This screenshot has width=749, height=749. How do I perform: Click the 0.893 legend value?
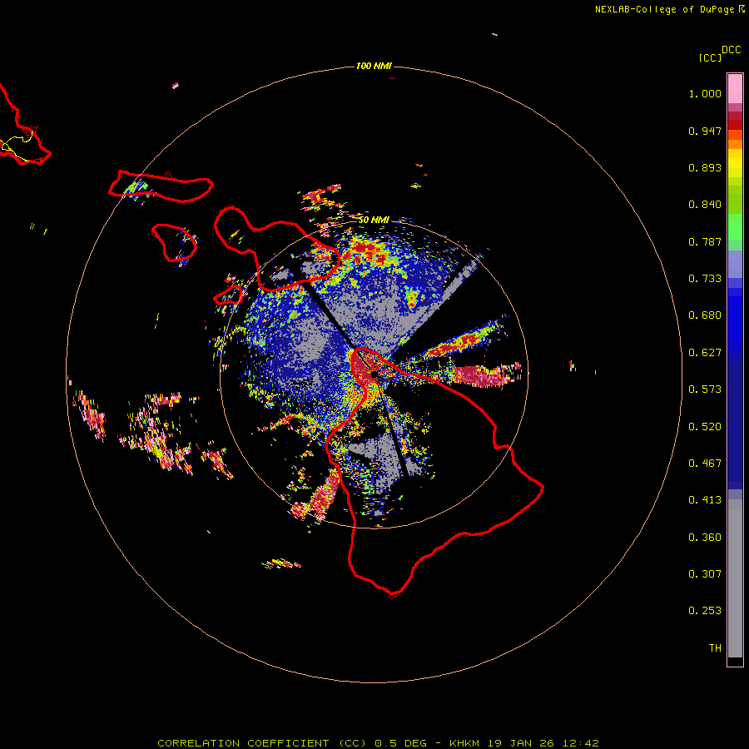pos(705,167)
